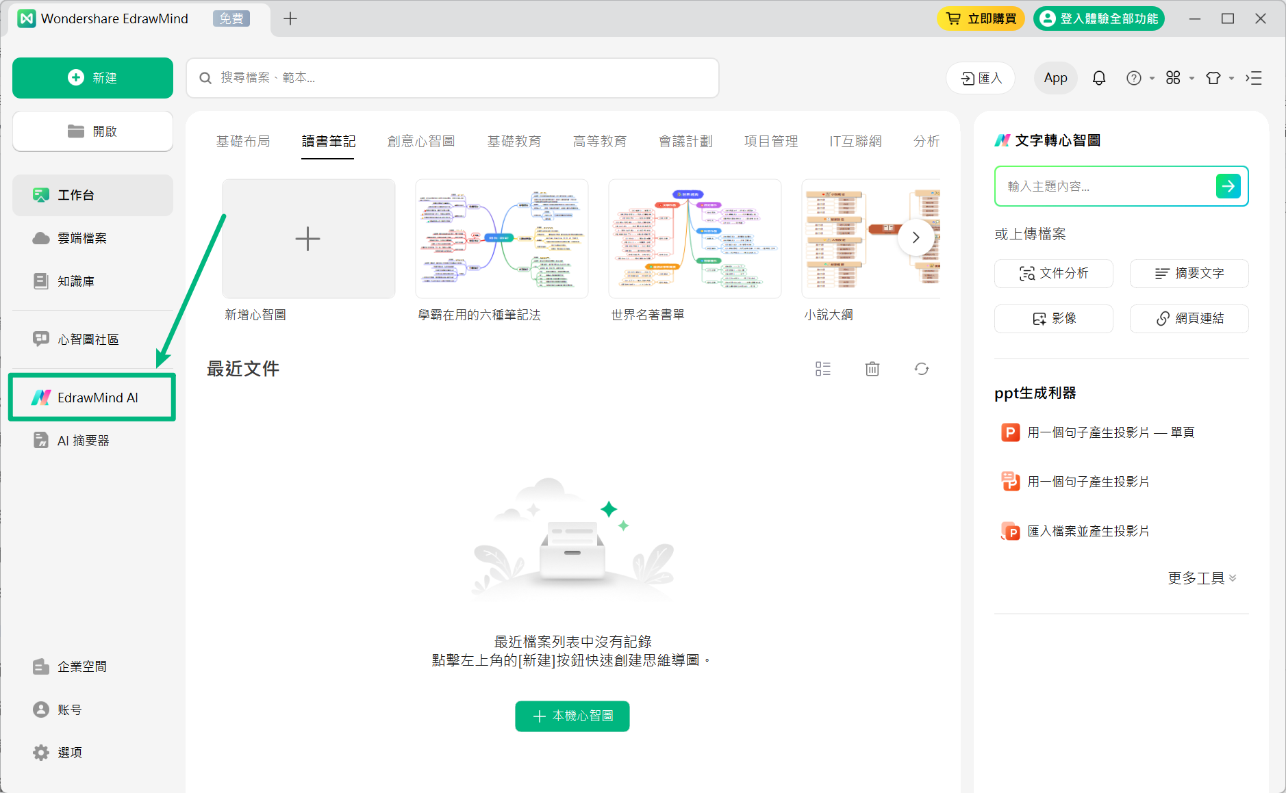This screenshot has width=1286, height=793.
Task: Switch to the 創意心智圖 tab
Action: (421, 141)
